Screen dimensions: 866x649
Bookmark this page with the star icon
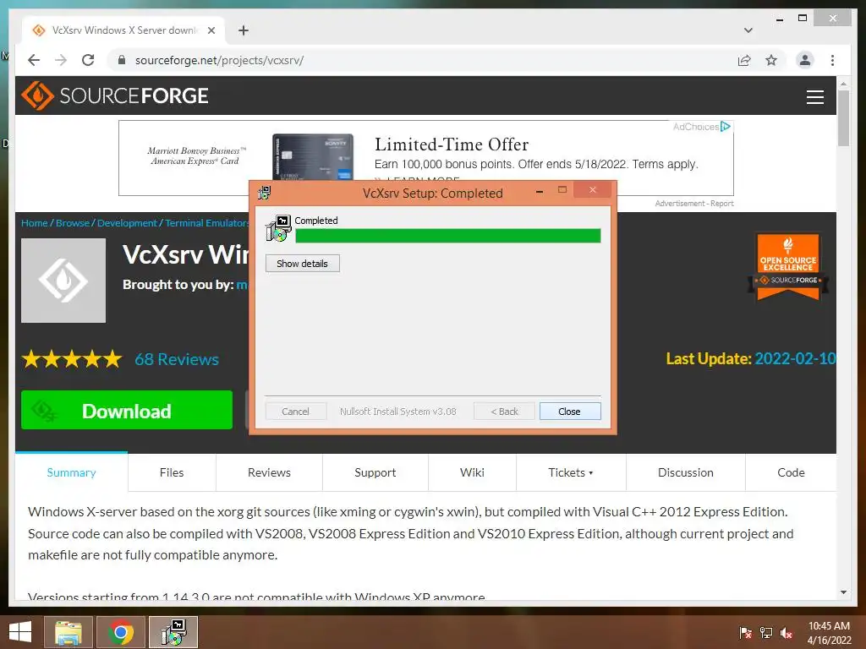tap(771, 60)
